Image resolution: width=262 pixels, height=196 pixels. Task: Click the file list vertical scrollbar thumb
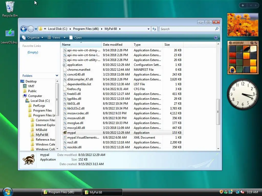218,112
